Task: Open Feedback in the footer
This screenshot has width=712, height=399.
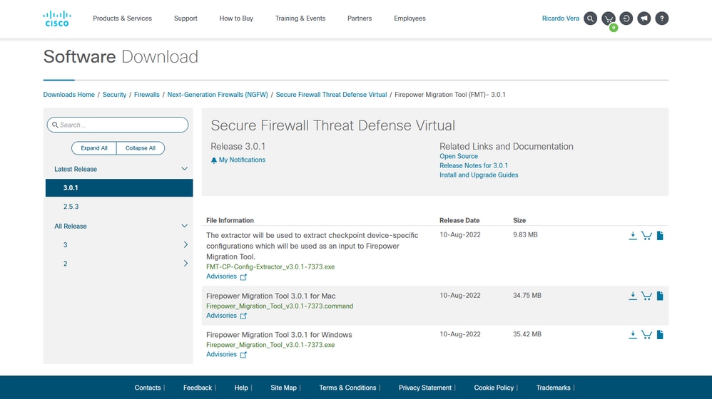Action: click(x=198, y=388)
